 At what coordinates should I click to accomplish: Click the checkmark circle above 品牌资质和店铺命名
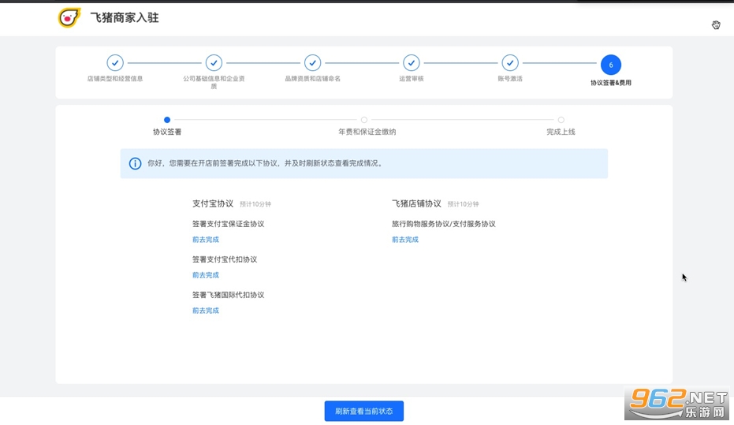click(x=312, y=63)
